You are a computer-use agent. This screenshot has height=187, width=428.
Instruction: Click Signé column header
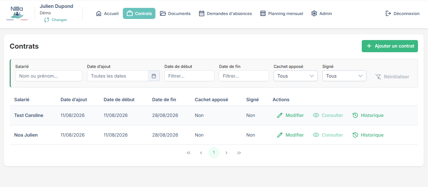[253, 99]
